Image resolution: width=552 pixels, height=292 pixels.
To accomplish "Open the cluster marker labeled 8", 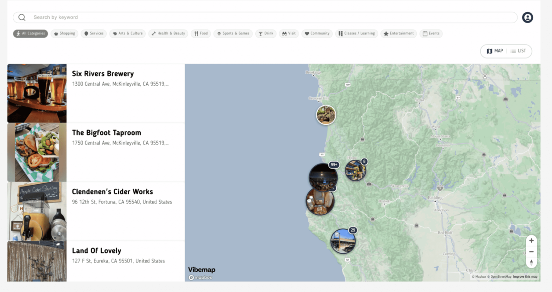I will [356, 170].
